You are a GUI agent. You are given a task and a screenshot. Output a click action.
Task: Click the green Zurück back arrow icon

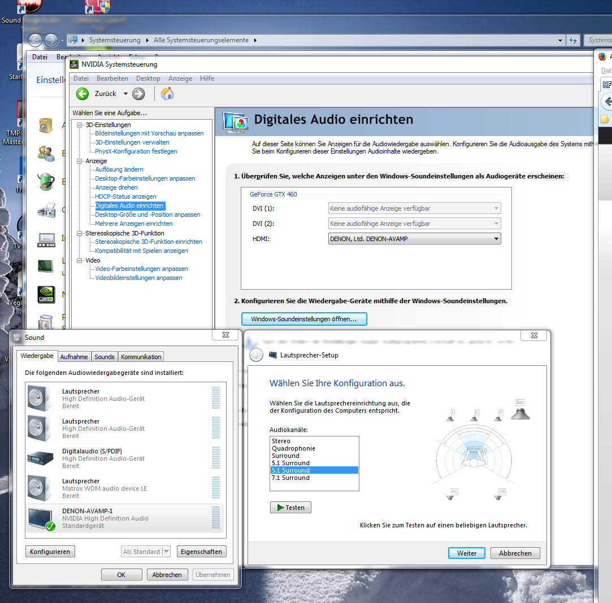coord(83,94)
